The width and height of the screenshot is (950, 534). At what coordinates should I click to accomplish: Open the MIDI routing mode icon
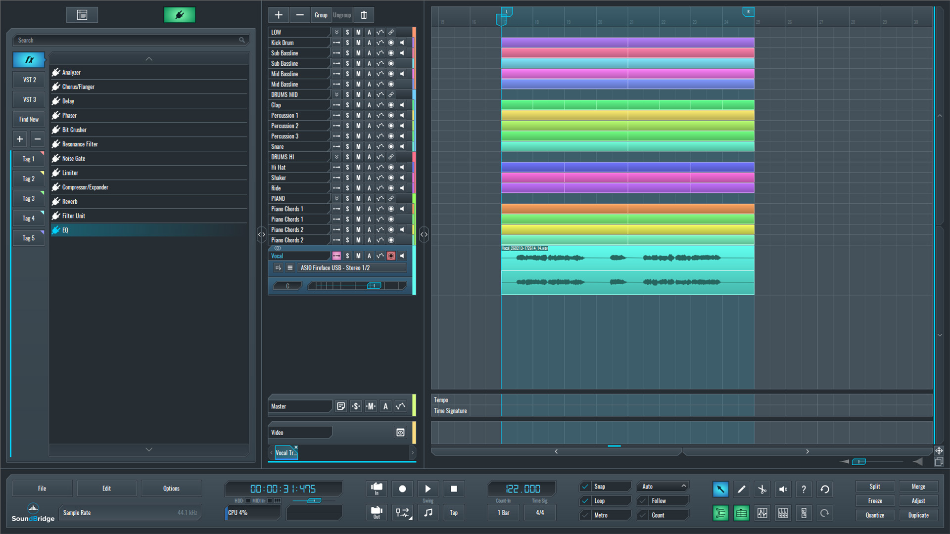pyautogui.click(x=402, y=513)
